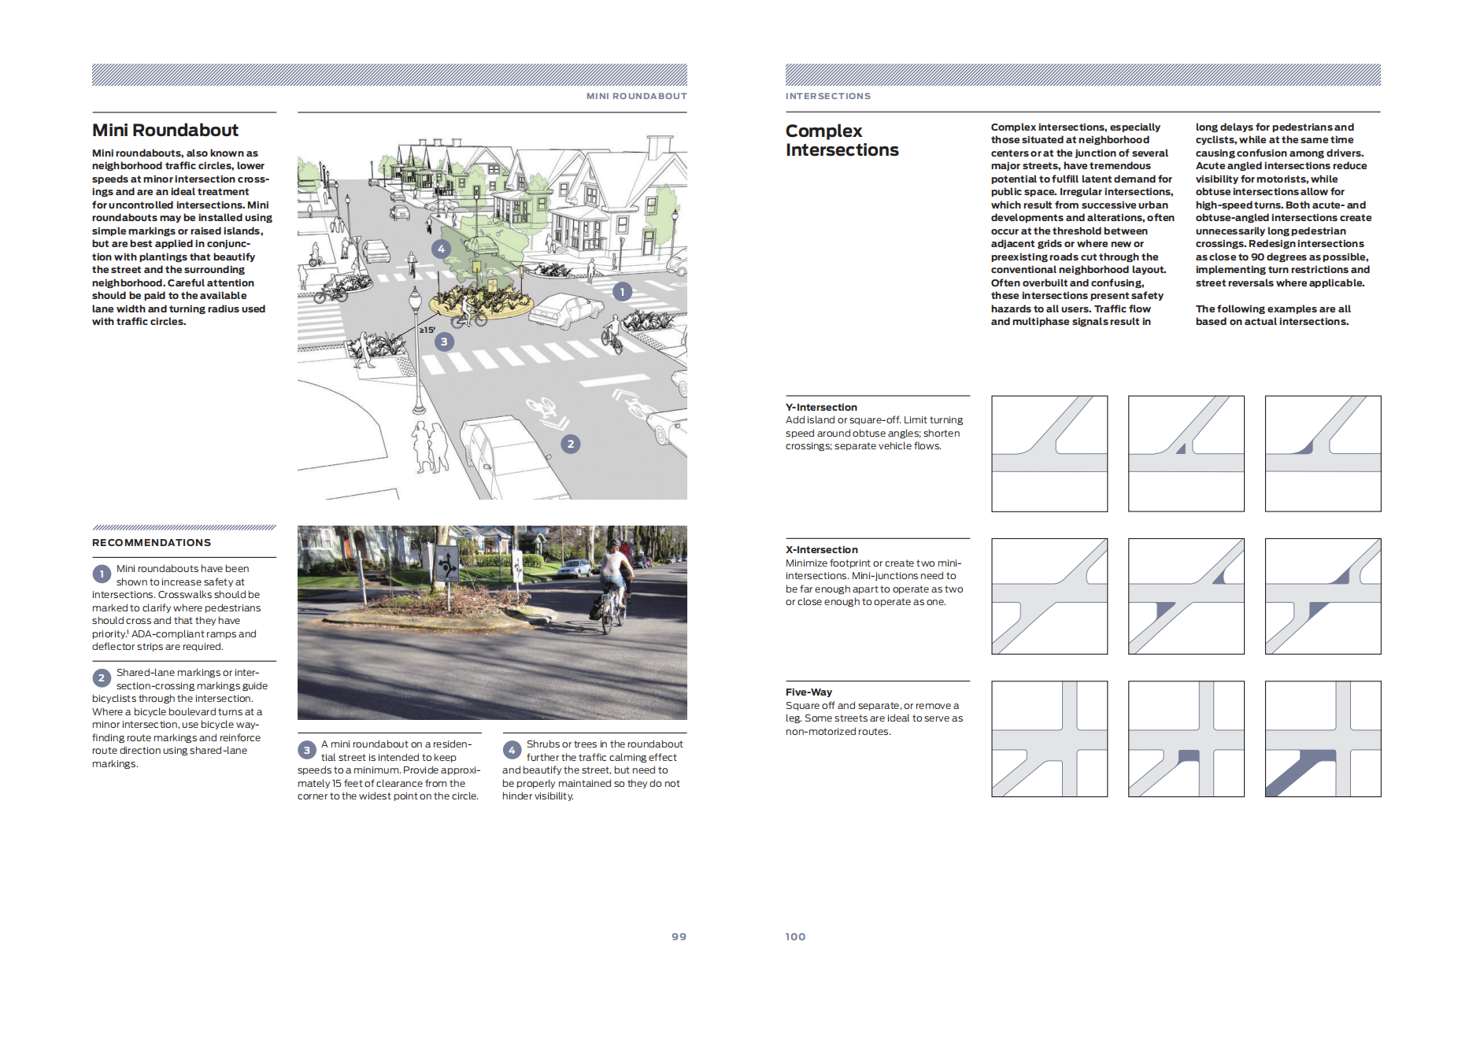Click the Complex Intersections heading

pos(842,141)
